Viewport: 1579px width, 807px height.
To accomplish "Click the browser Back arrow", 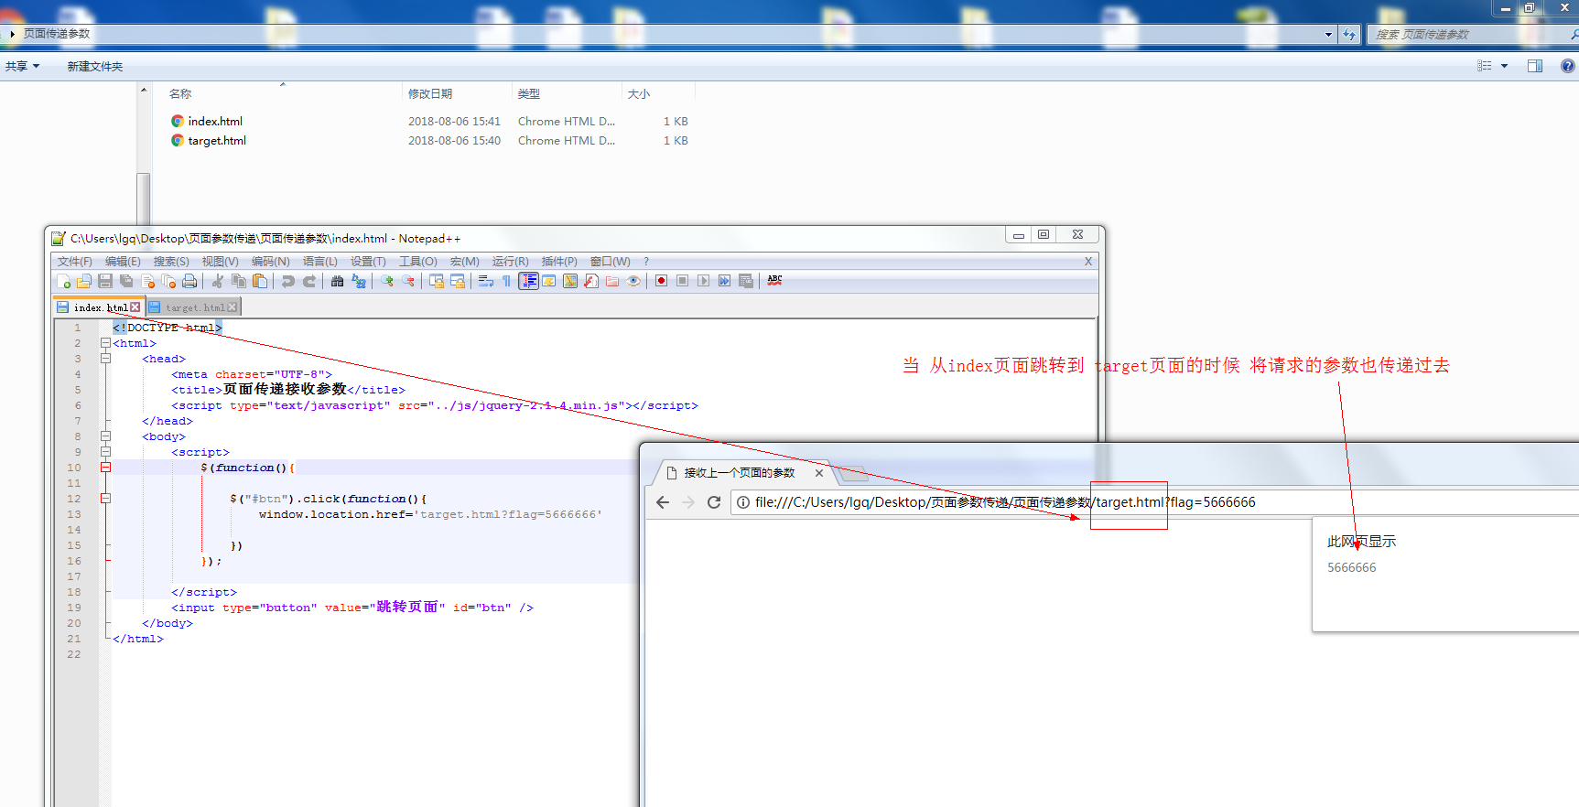I will [663, 502].
